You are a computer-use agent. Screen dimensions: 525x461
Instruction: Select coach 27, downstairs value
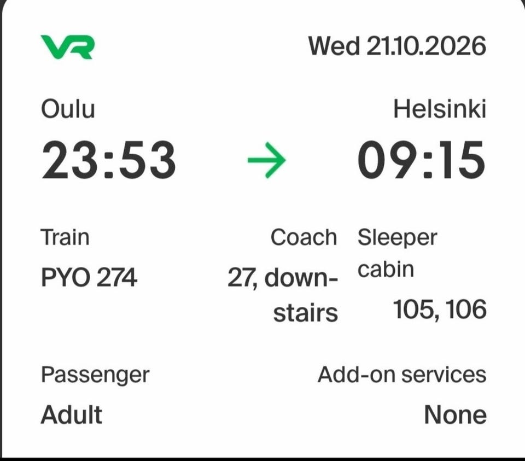pos(283,295)
